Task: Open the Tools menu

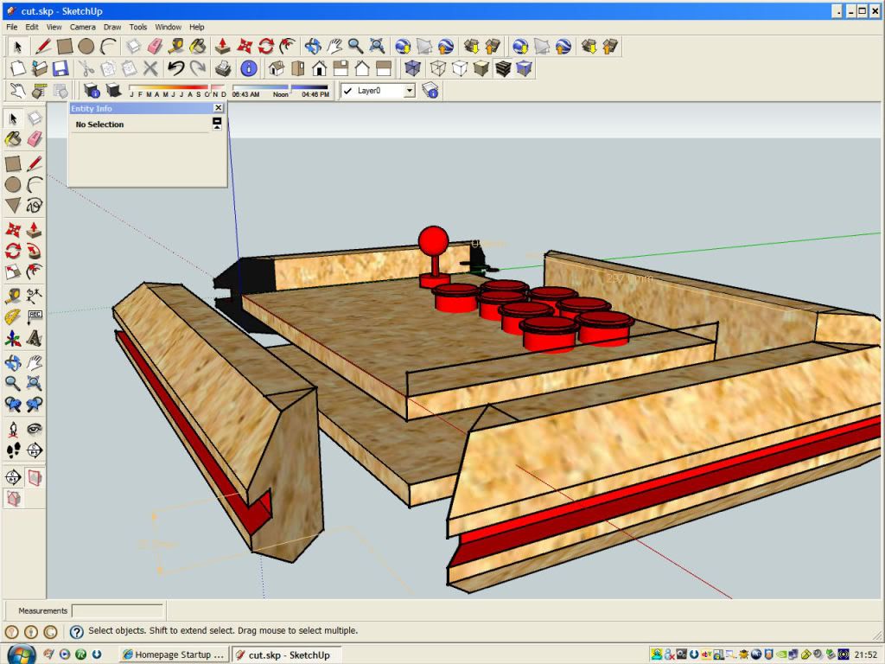Action: (x=137, y=27)
